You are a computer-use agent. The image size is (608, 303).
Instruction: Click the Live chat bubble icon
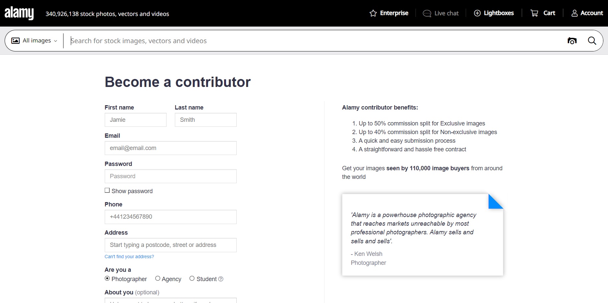427,13
